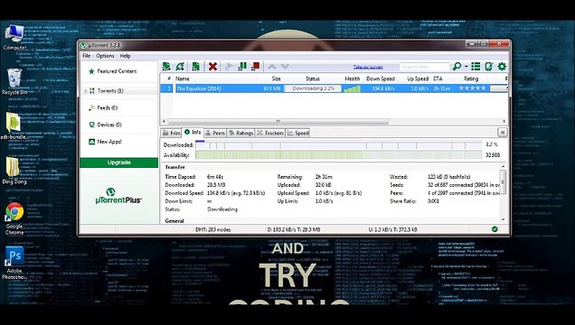575x325 pixels.
Task: Open the File menu
Action: click(x=86, y=56)
